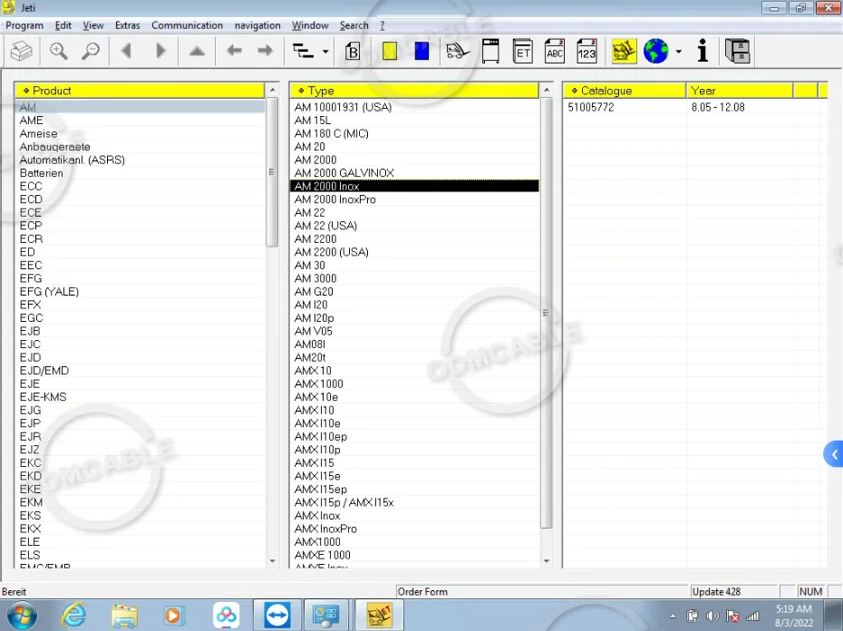This screenshot has width=843, height=631.
Task: Select catalogue entry 51005772
Action: pos(591,107)
